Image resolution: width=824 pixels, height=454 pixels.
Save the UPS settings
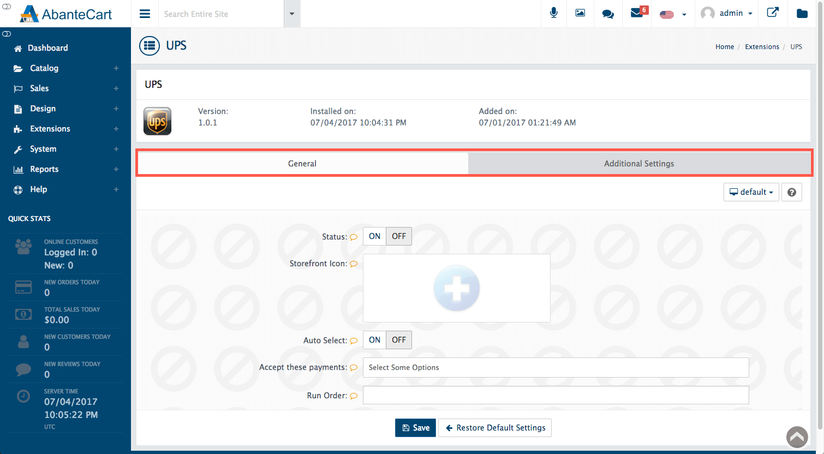coord(415,428)
